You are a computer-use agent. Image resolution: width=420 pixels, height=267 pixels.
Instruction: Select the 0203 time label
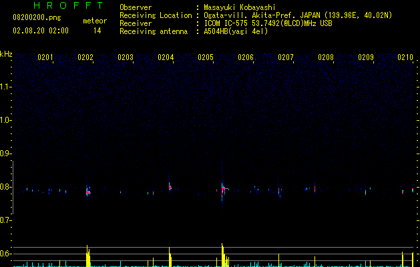pyautogui.click(x=126, y=57)
